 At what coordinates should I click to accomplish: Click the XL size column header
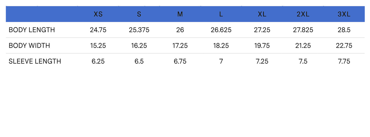pyautogui.click(x=262, y=14)
